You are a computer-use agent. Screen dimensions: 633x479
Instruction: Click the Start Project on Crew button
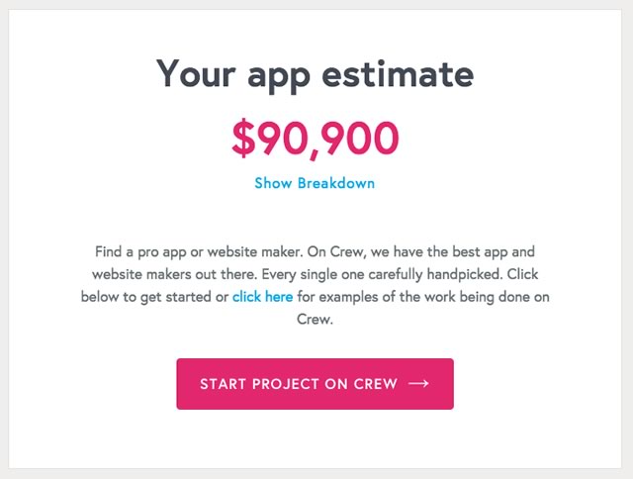tap(315, 384)
